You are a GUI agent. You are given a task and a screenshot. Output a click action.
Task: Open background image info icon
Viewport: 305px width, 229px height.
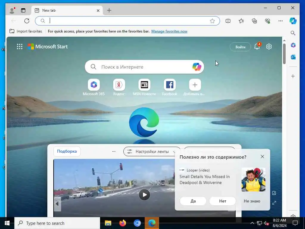click(x=274, y=193)
